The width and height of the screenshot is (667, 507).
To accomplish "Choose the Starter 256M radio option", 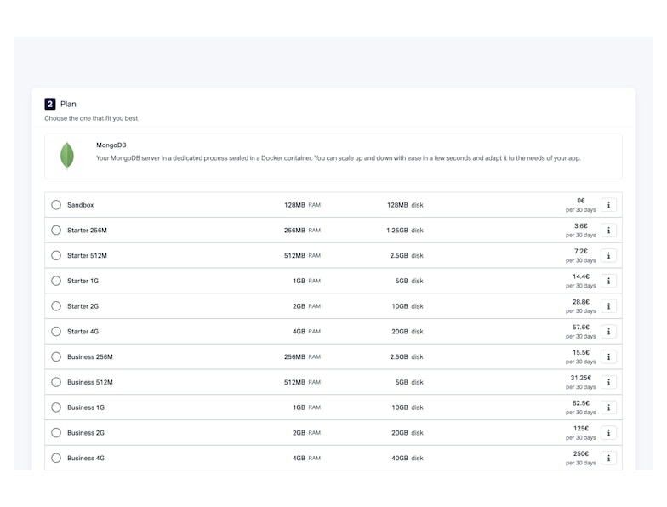I will pos(56,231).
